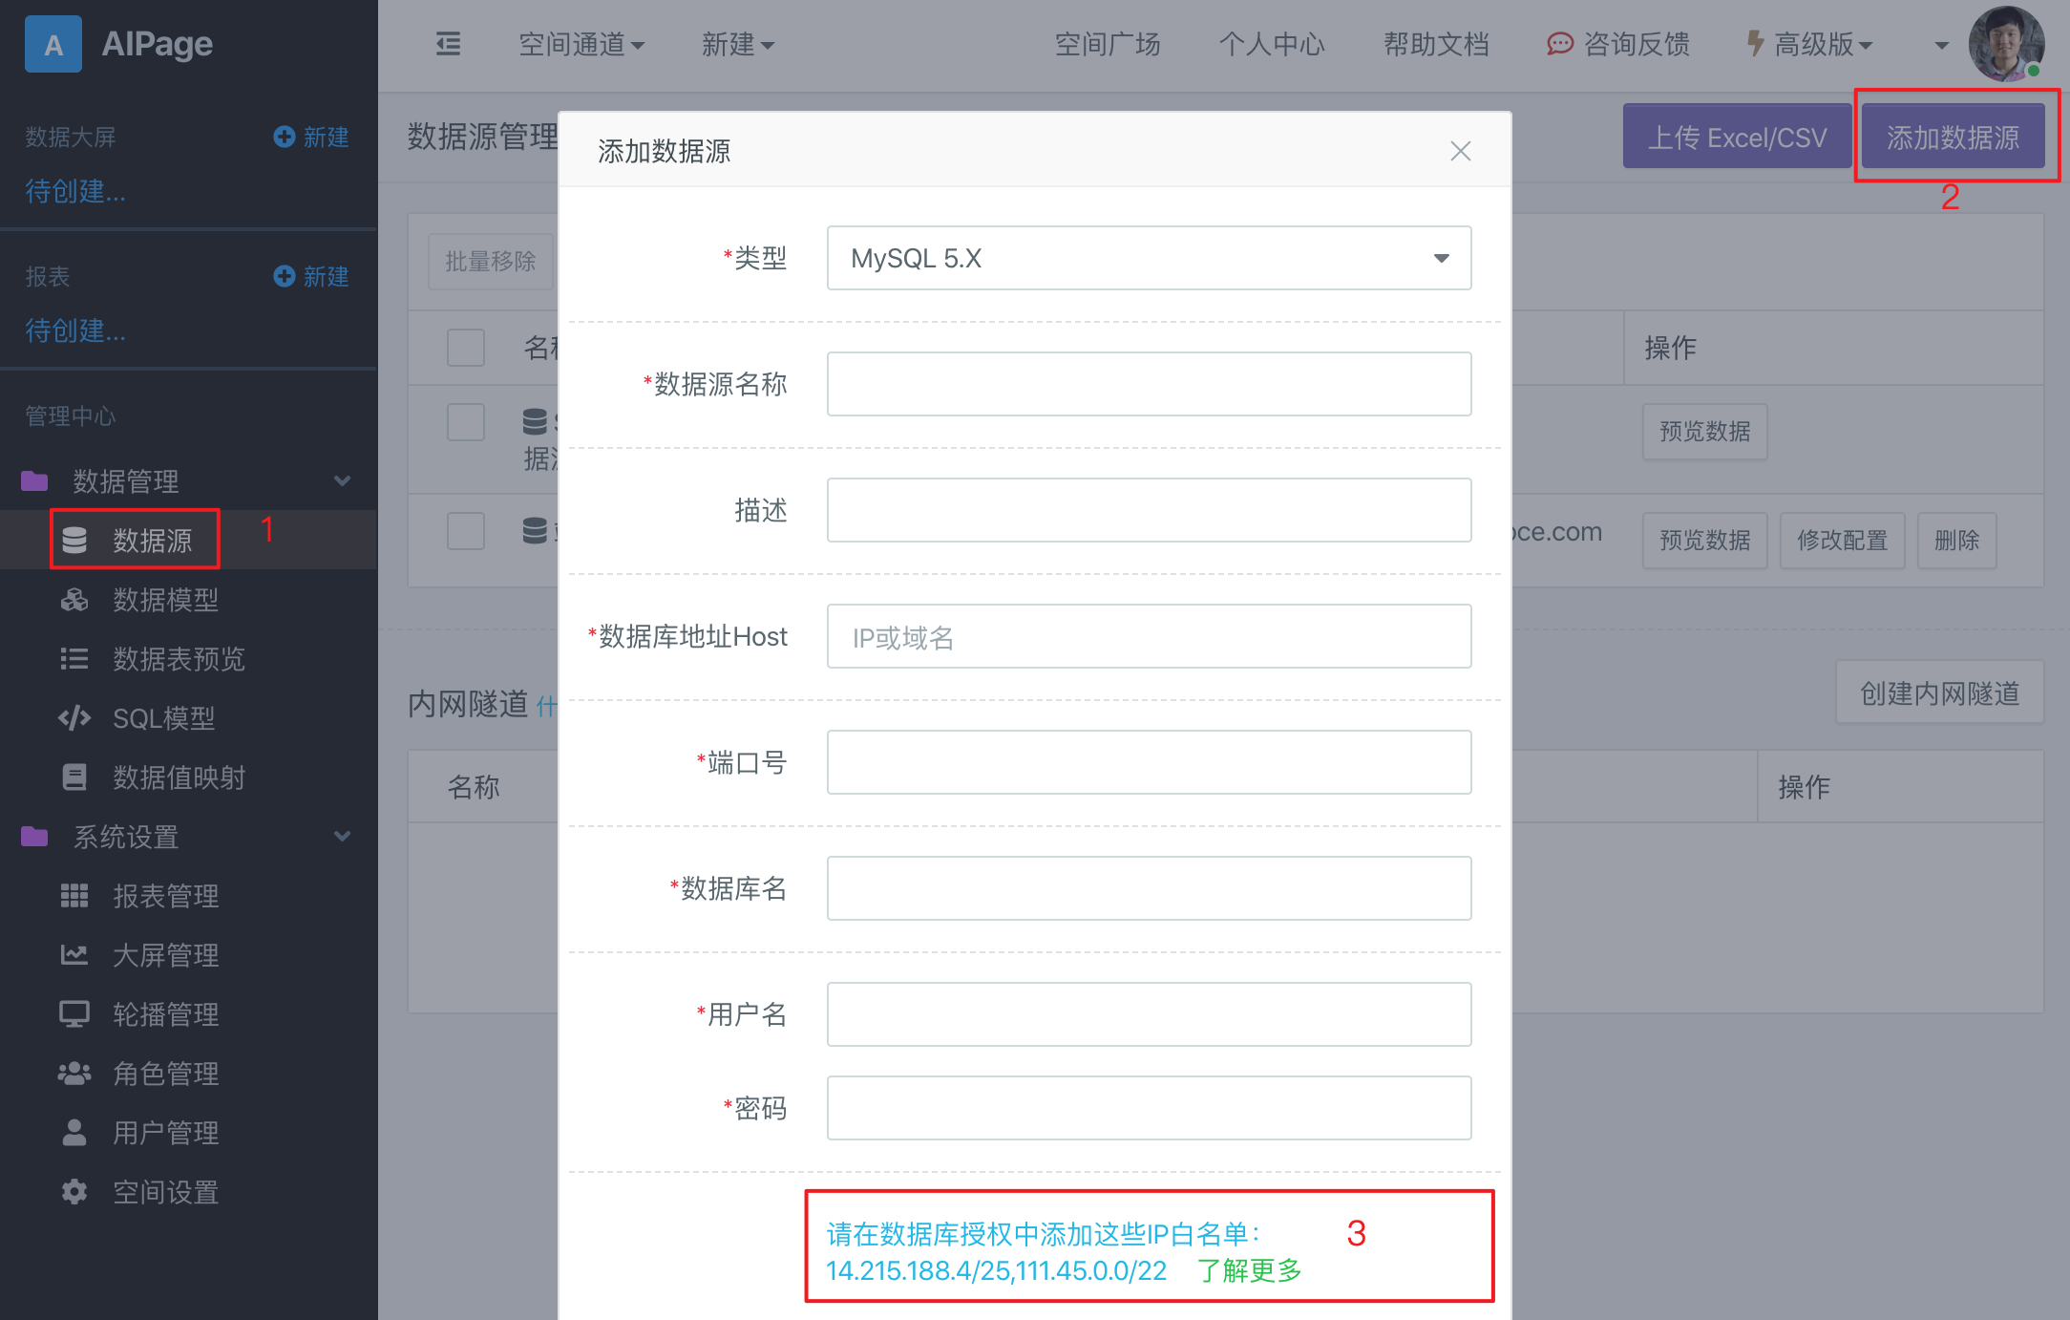
Task: Open 个人中心 in top navigation
Action: pos(1272,44)
